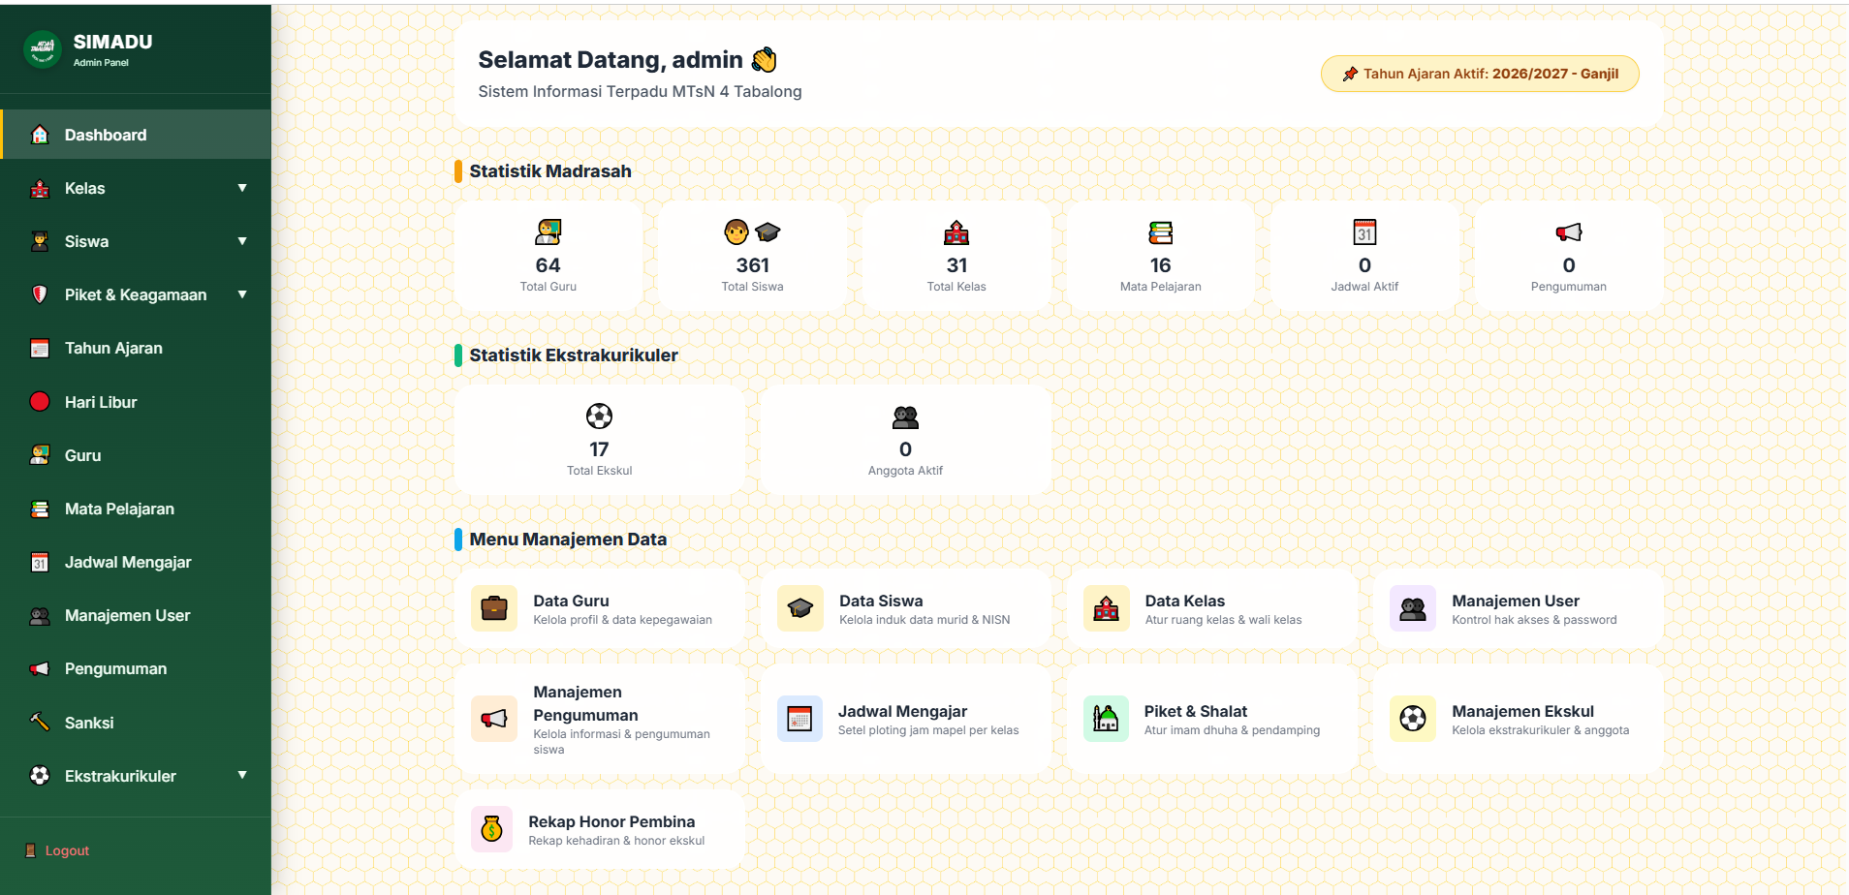Image resolution: width=1849 pixels, height=895 pixels.
Task: Click the Total Kelas count 31
Action: coord(956,265)
